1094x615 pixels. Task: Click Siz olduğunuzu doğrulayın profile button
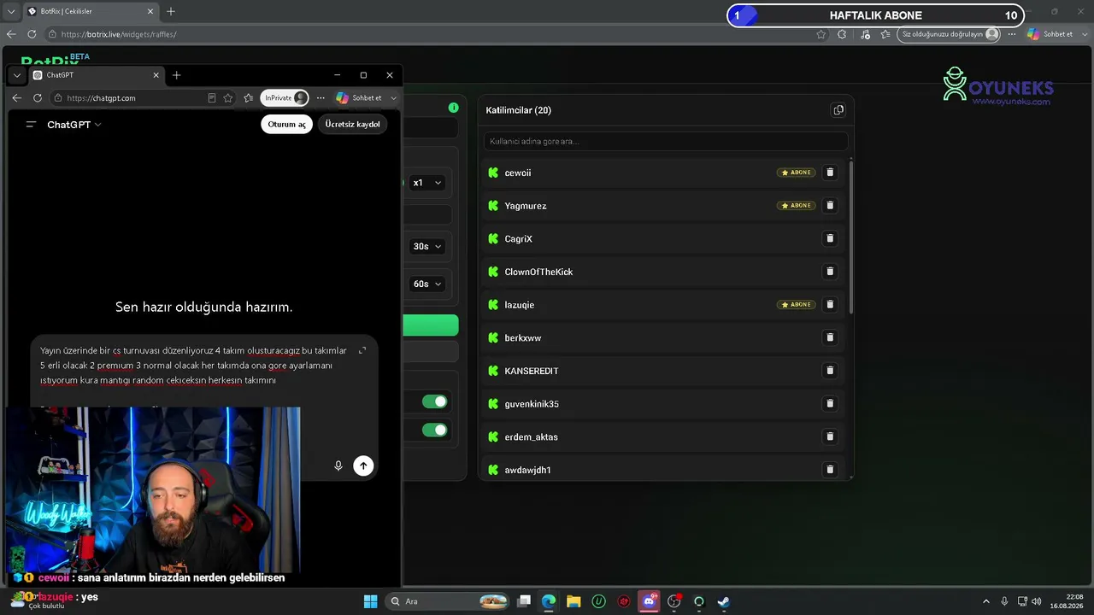tap(950, 34)
